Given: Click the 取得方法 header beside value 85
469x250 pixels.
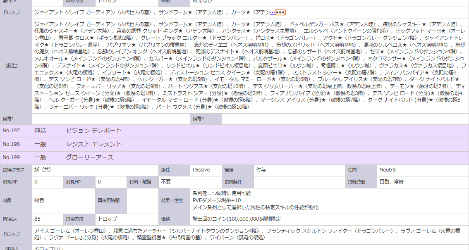Looking at the screenshot, I should point(79,219).
